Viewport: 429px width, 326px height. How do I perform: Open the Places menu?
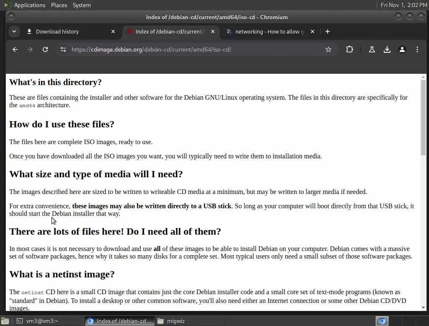(59, 5)
